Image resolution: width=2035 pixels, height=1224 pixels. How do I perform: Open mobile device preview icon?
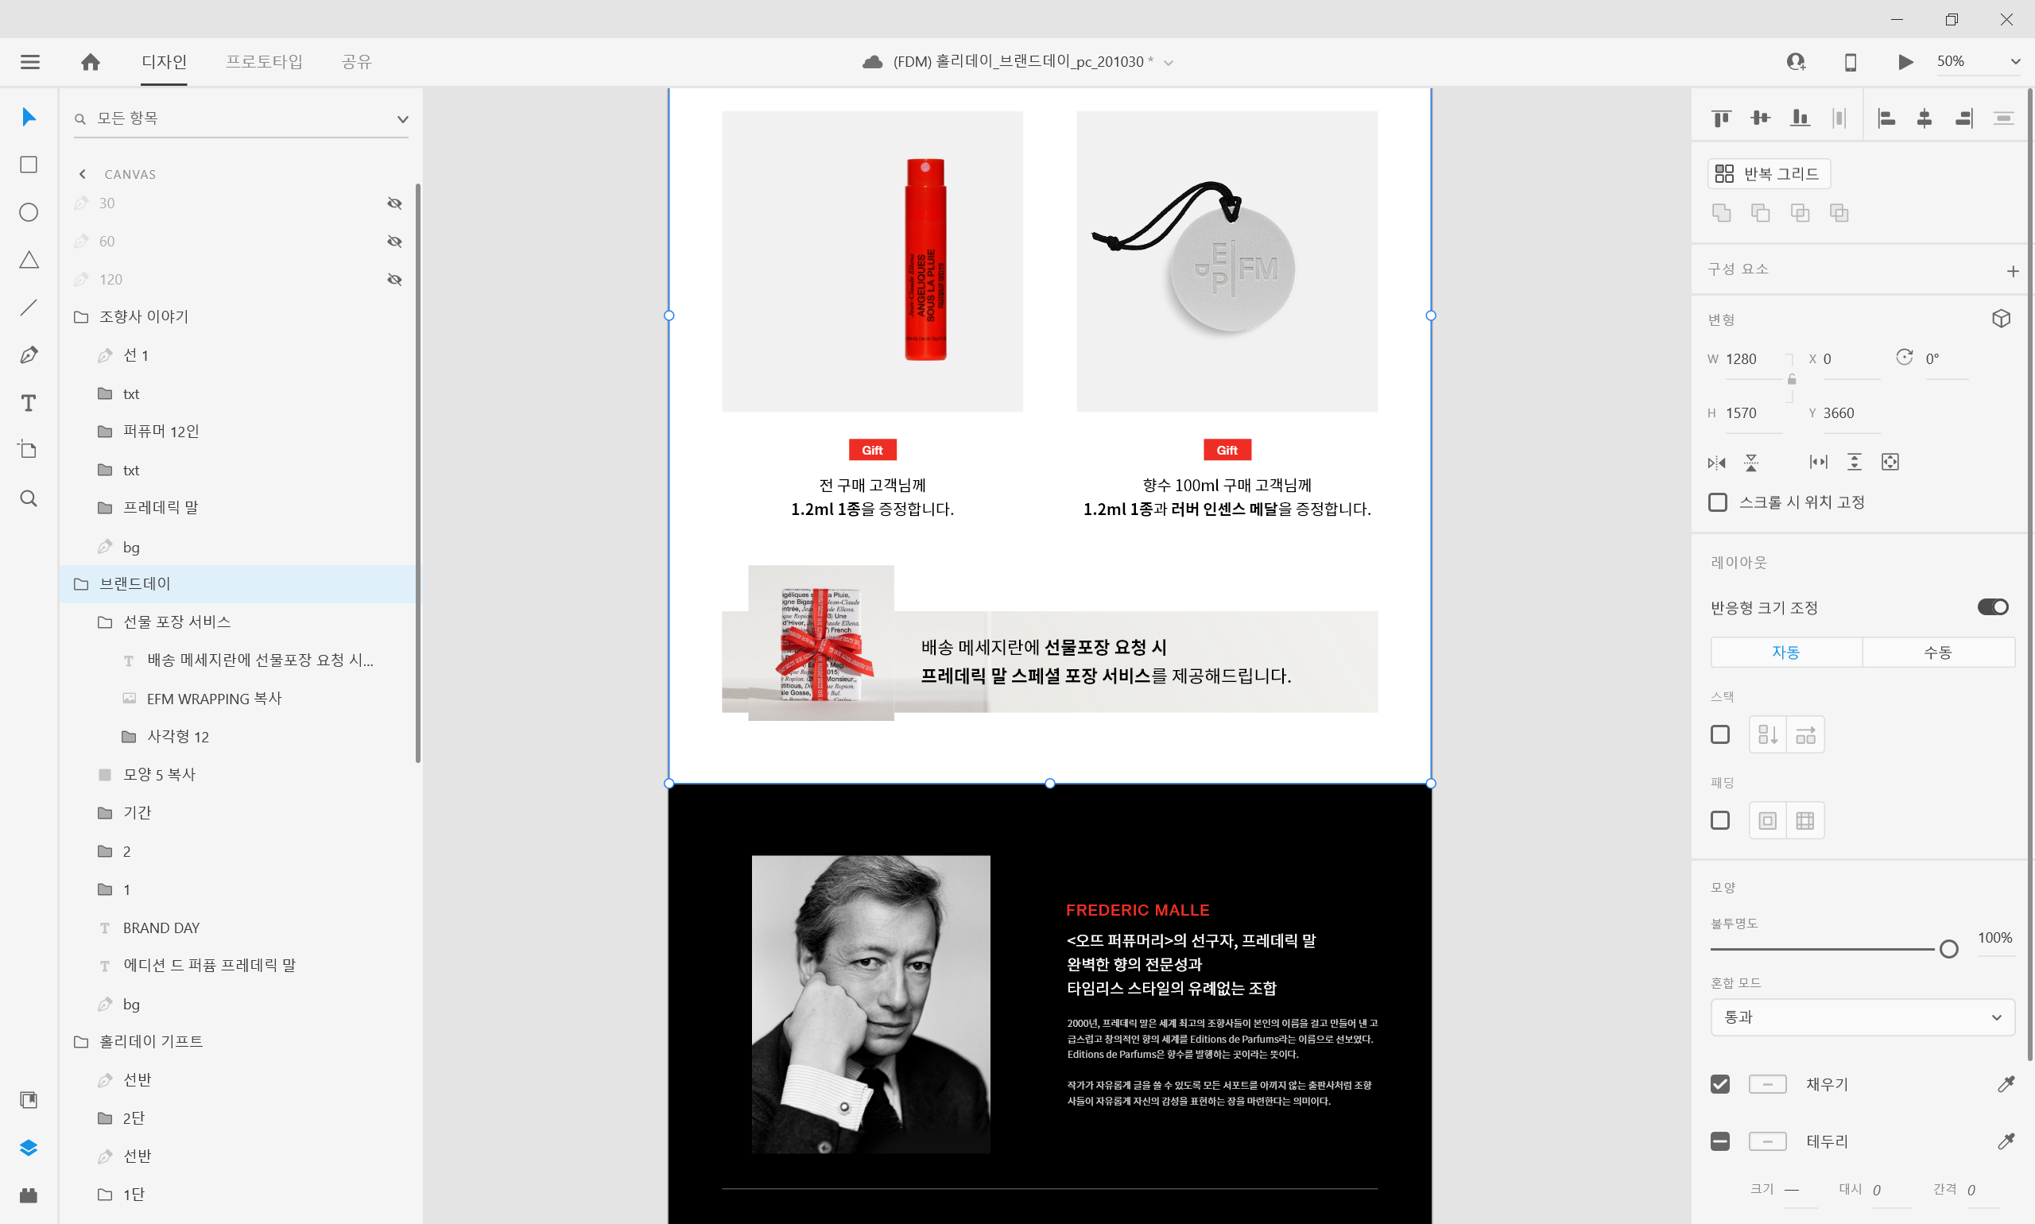pos(1851,62)
